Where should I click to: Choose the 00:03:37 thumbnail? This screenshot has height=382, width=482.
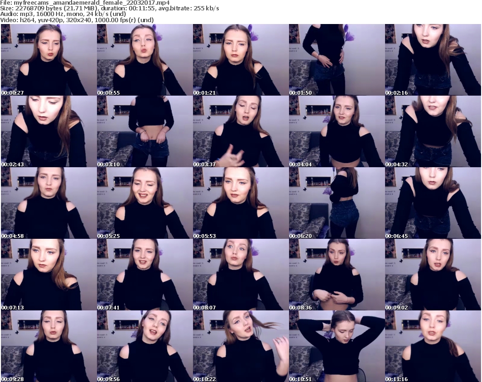tap(241, 131)
